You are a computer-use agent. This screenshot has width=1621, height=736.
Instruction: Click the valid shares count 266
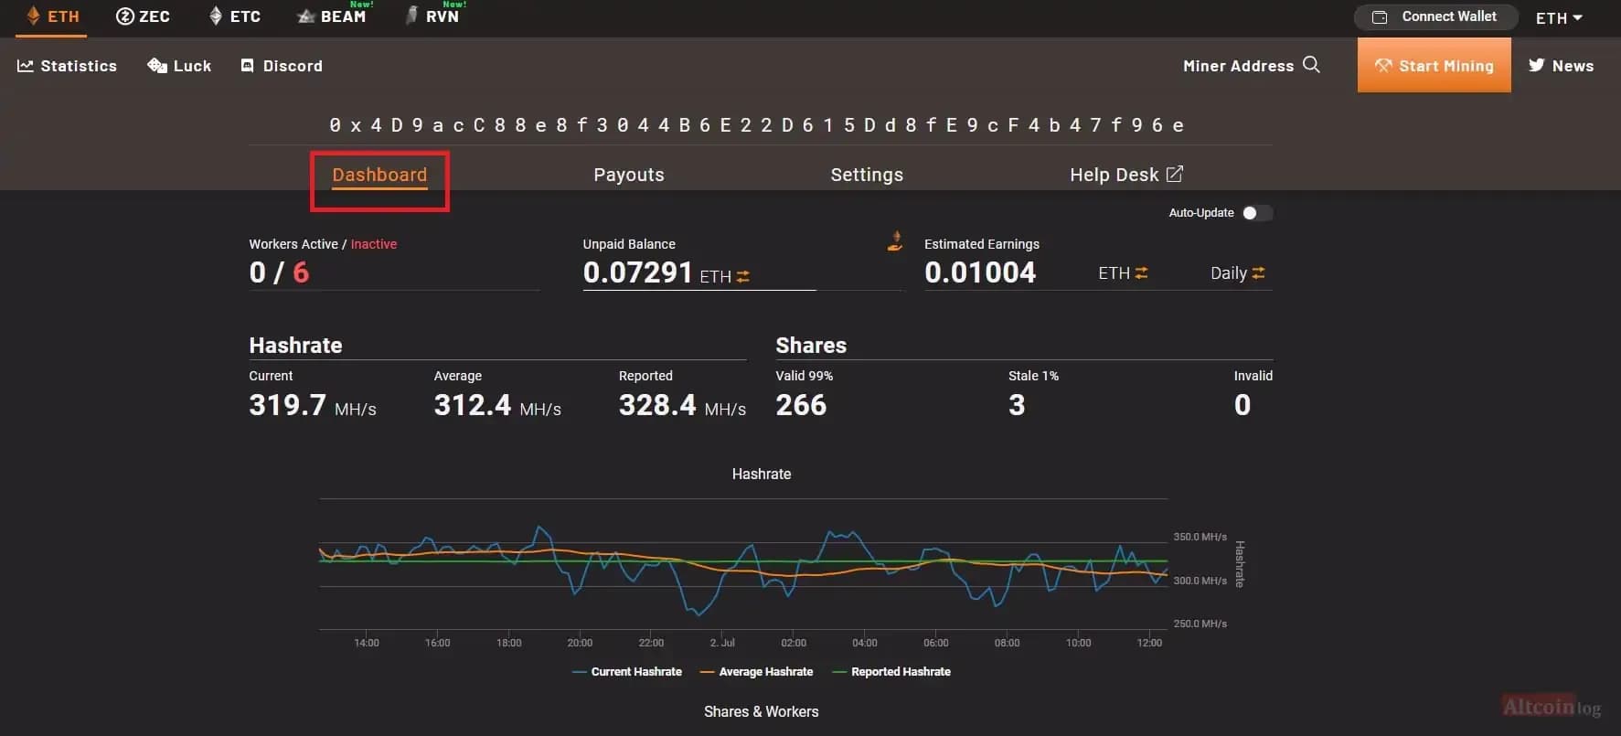pos(801,405)
